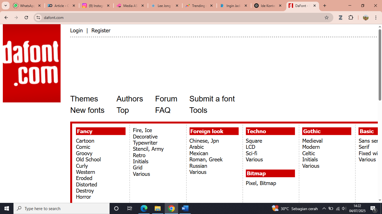
Task: Open the Foreign look category header
Action: [214, 131]
